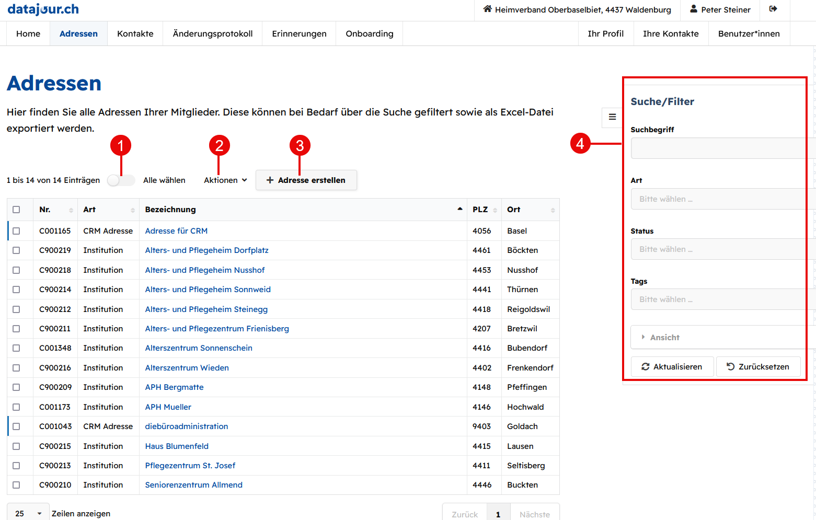Sort the table by the Nr. column

(55, 210)
